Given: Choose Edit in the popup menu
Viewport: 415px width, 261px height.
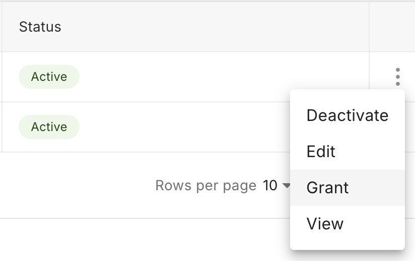Looking at the screenshot, I should [321, 152].
